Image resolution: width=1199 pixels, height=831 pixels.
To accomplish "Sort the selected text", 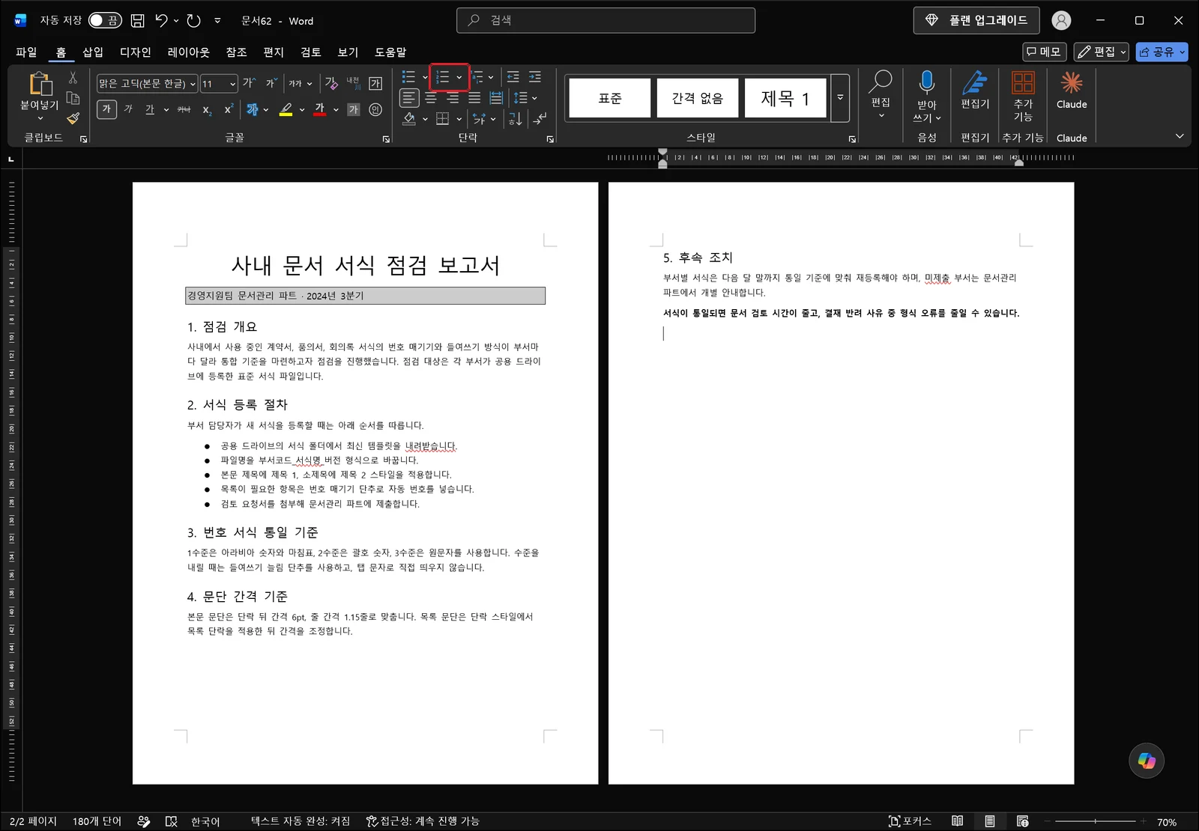I will click(515, 118).
